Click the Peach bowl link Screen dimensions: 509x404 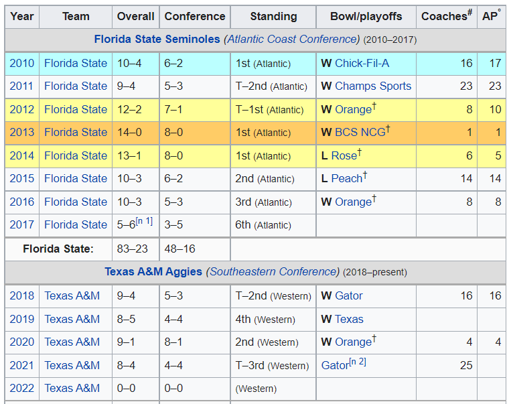pyautogui.click(x=346, y=179)
